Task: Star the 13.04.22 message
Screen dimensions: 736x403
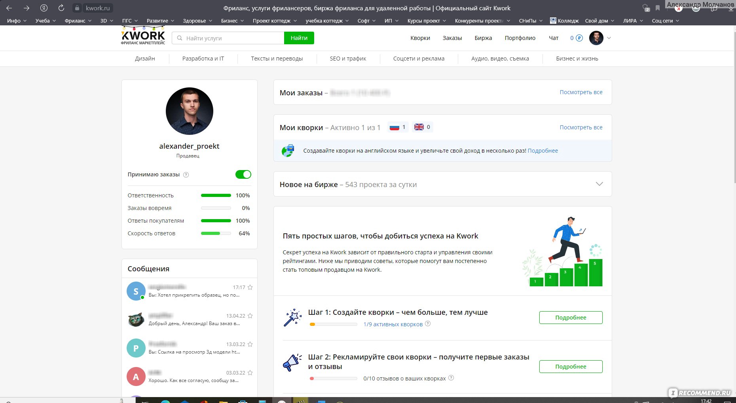Action: tap(250, 316)
